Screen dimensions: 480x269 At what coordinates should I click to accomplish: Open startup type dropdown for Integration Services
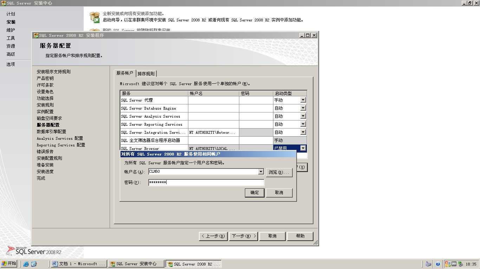coord(303,132)
